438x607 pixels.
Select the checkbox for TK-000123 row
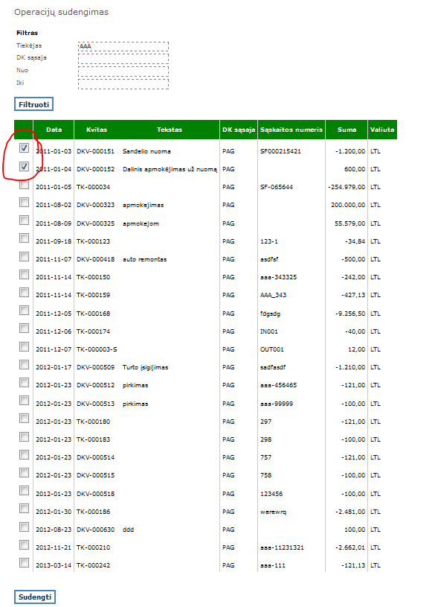(x=24, y=238)
